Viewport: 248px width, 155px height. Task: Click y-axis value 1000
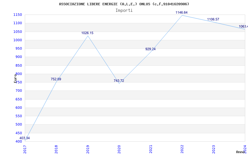[x=18, y=40]
